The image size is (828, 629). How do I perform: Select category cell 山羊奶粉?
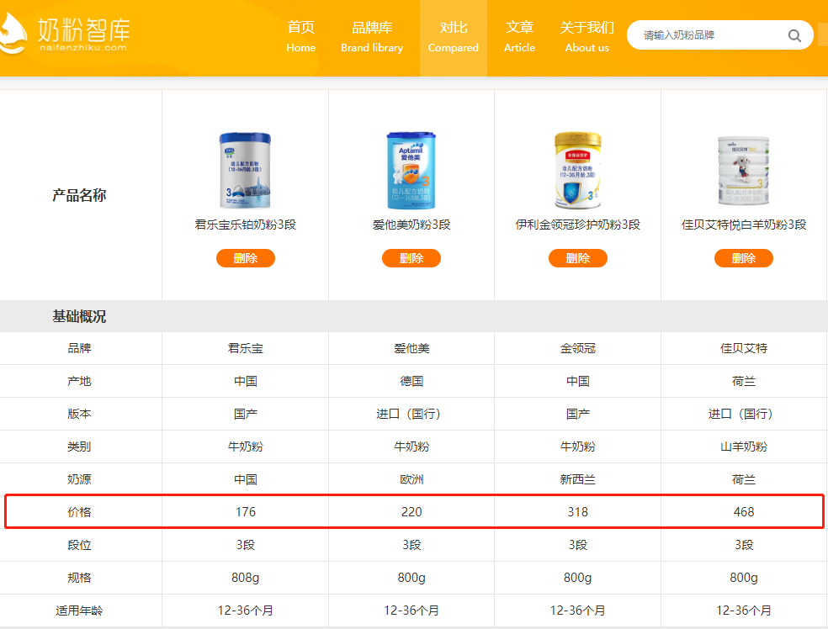coord(744,447)
